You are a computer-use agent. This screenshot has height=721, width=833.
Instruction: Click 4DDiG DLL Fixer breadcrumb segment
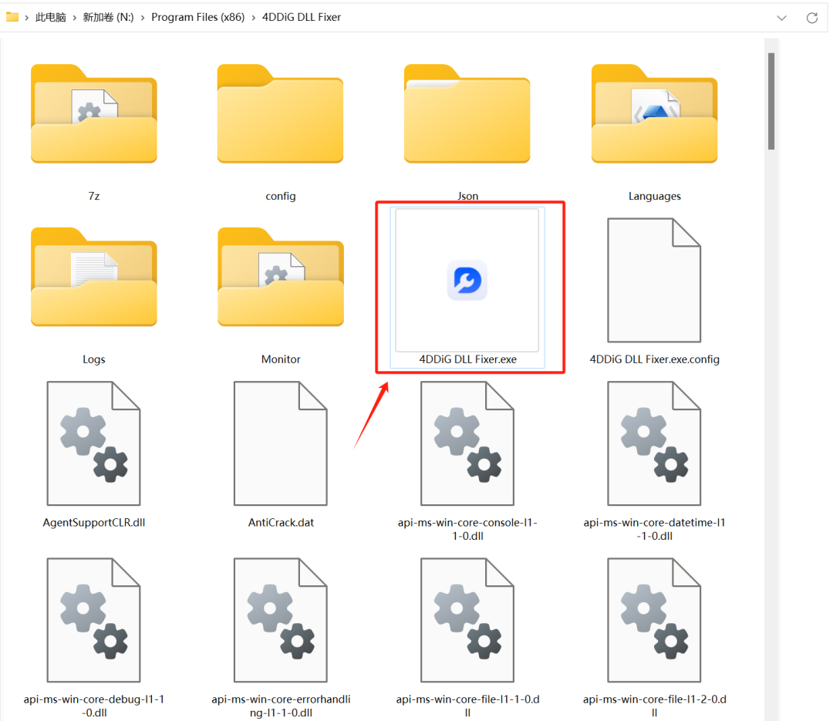(x=302, y=17)
